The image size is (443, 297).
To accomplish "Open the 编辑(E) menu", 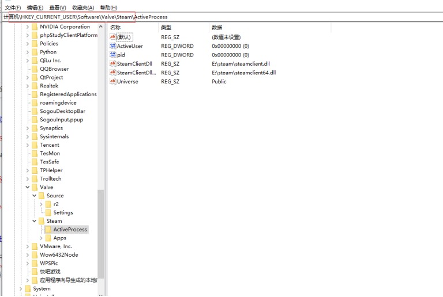I will tap(35, 7).
